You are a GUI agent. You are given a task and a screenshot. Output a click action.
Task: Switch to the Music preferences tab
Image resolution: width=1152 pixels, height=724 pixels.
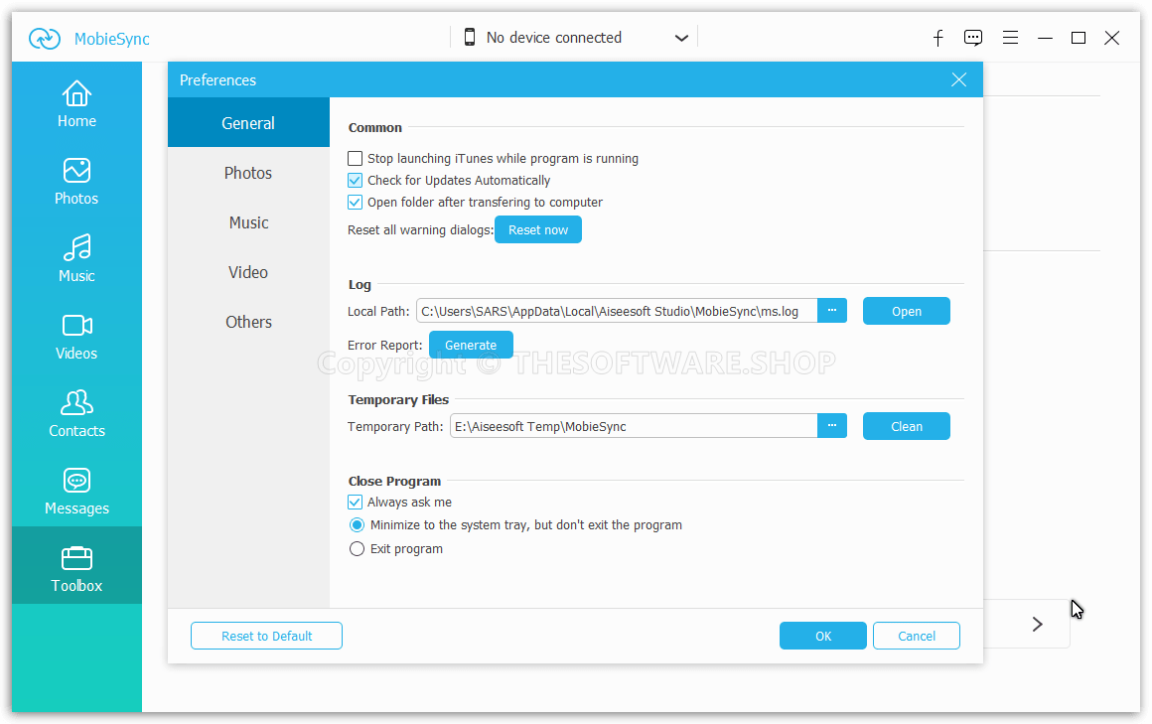[x=248, y=222]
